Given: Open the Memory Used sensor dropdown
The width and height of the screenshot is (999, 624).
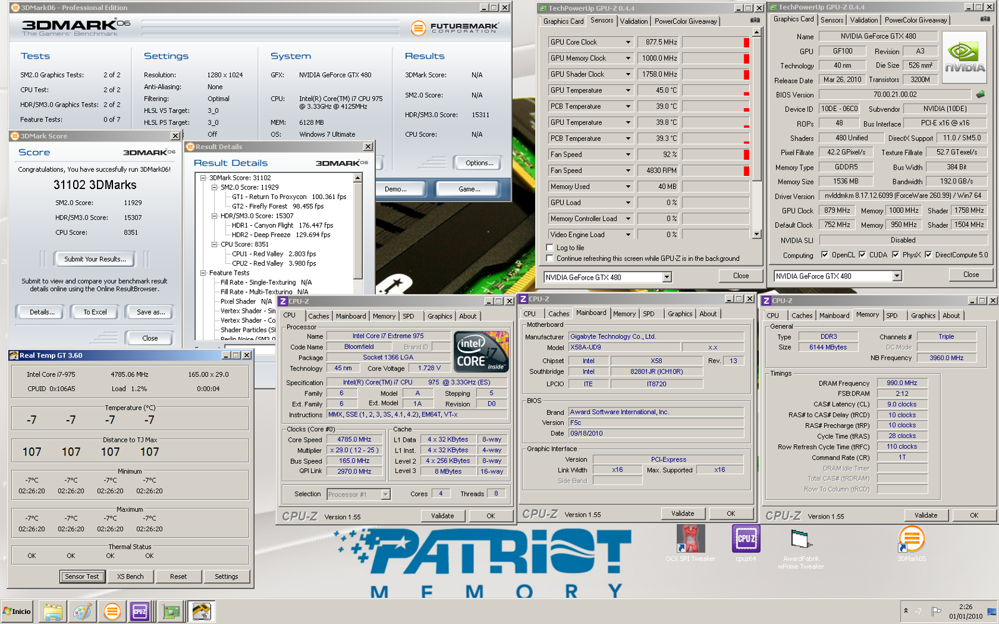Looking at the screenshot, I should click(x=628, y=187).
